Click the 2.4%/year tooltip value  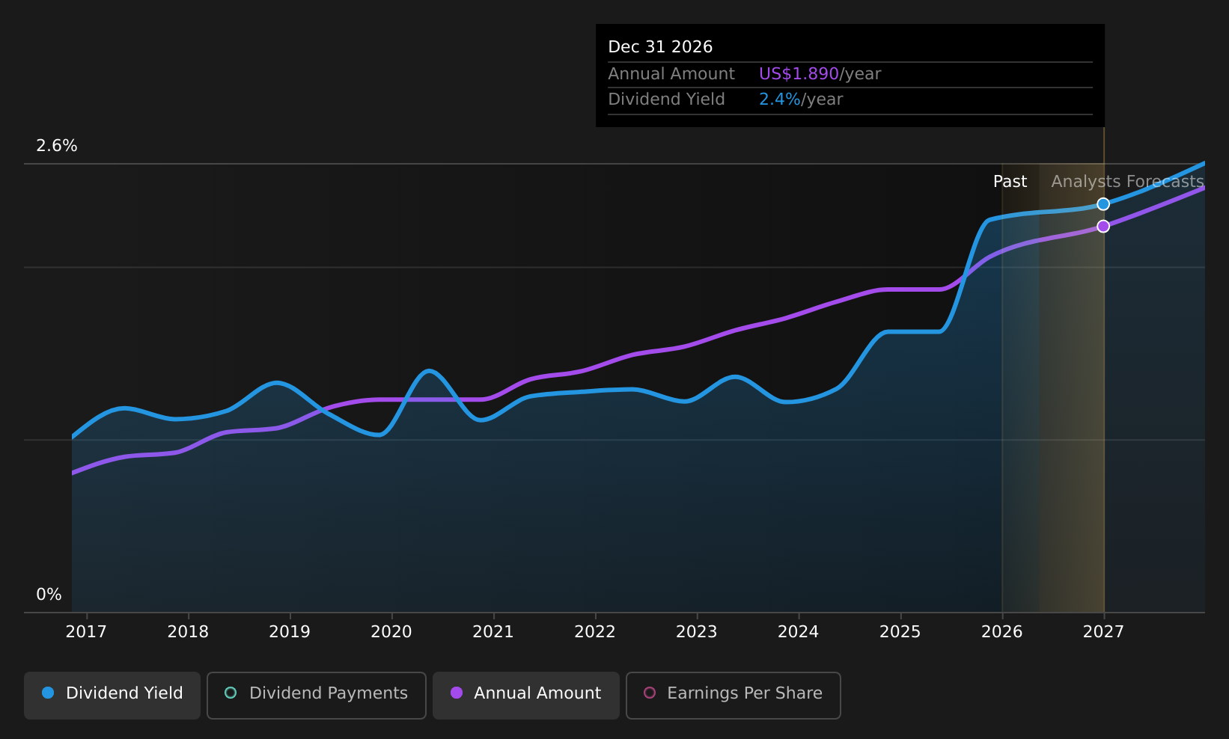(801, 99)
